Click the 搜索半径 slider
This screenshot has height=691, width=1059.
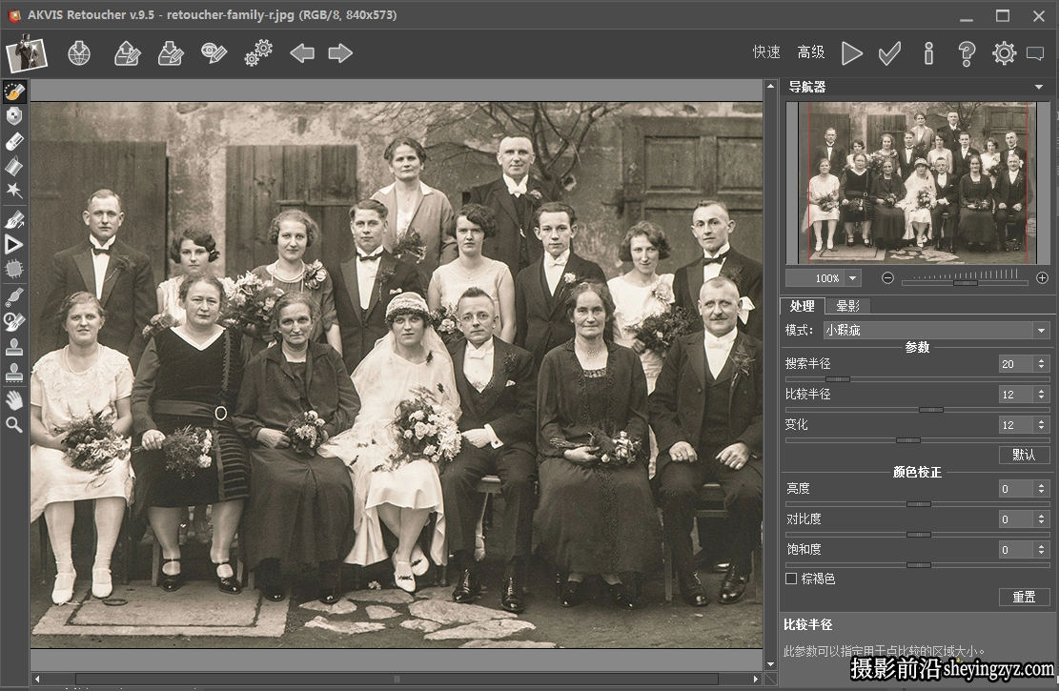pyautogui.click(x=917, y=379)
